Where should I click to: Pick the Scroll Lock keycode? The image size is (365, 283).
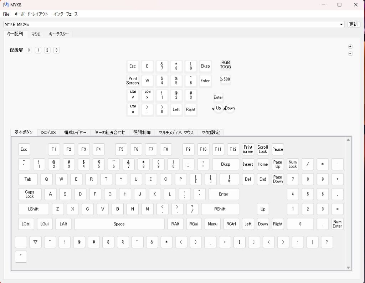pos(263,149)
